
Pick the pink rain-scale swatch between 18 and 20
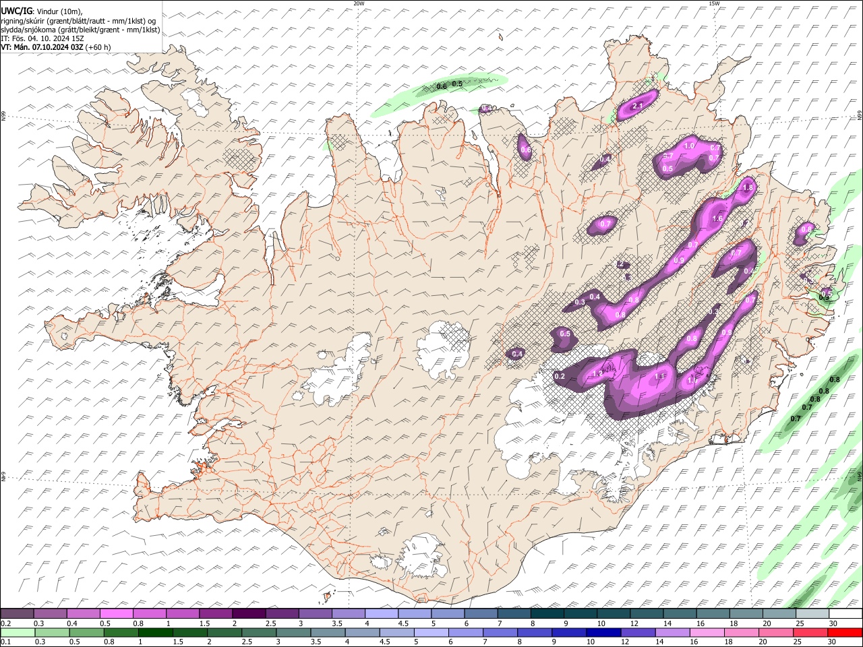(x=742, y=632)
